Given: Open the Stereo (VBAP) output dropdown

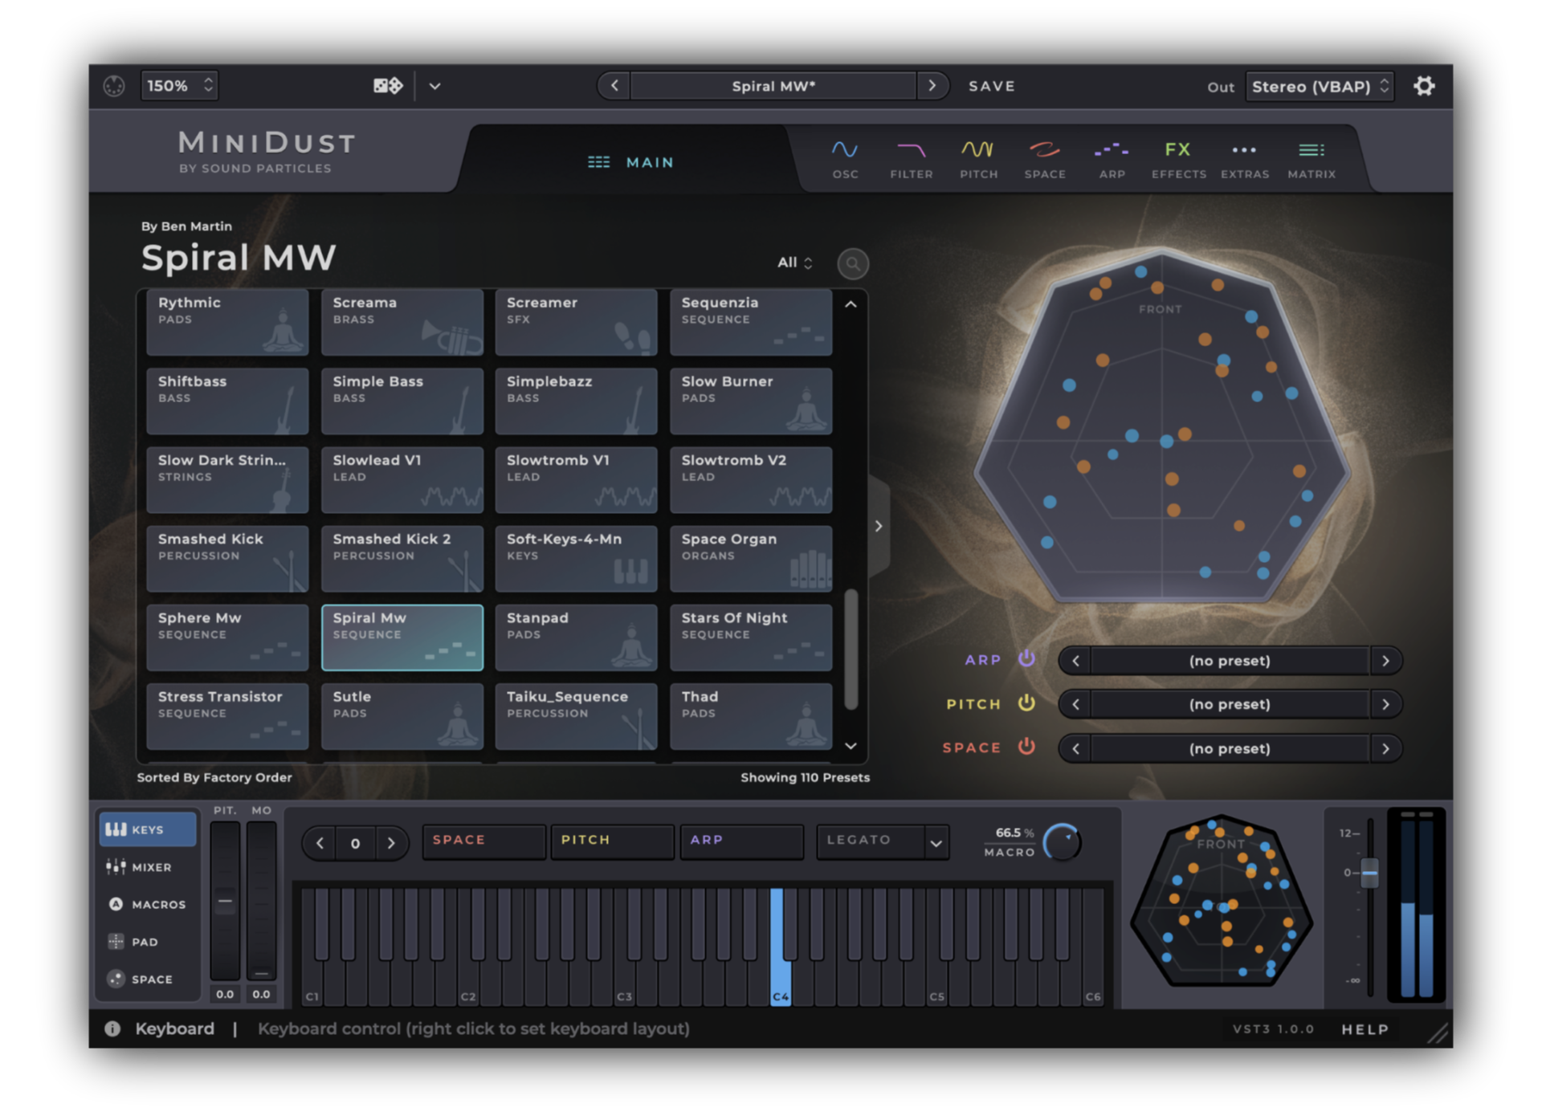Looking at the screenshot, I should point(1320,87).
